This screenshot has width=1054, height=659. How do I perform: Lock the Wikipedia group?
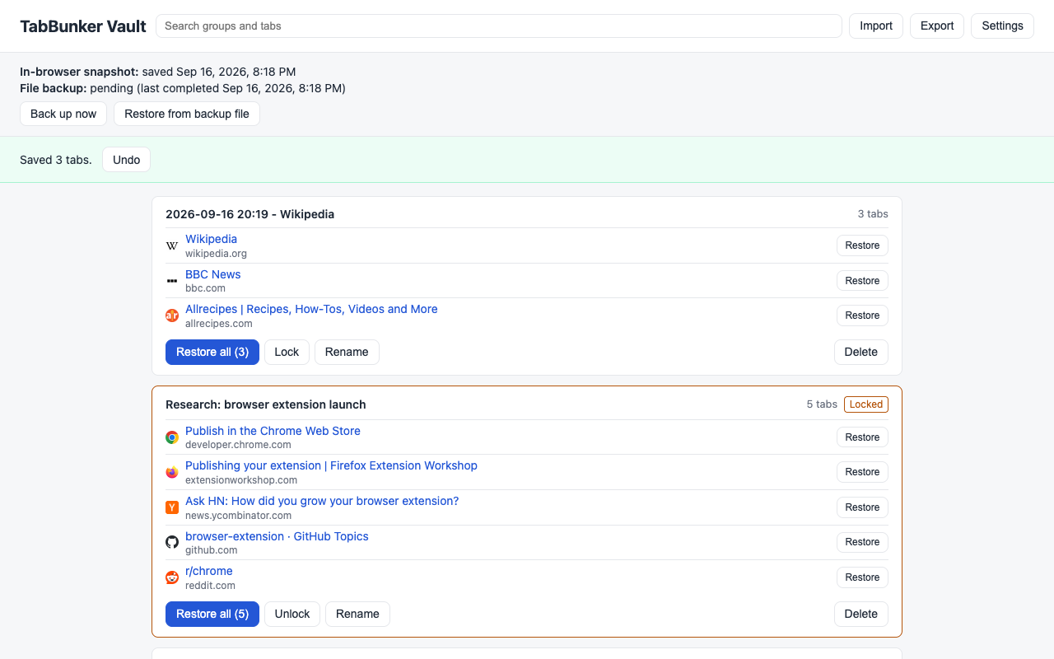[287, 352]
